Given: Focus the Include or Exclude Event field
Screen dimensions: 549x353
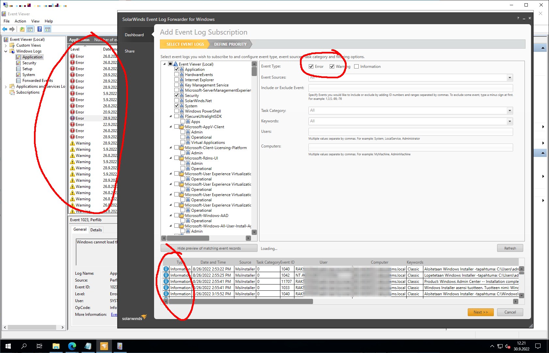Looking at the screenshot, I should (411, 88).
